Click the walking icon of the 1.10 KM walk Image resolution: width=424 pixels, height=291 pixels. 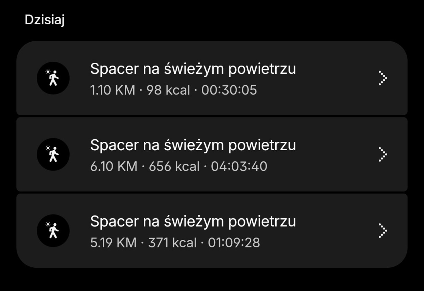tap(53, 78)
